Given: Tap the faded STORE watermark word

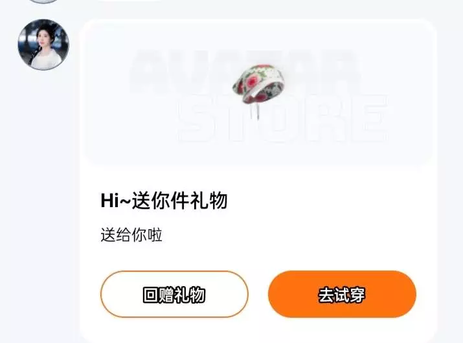Looking at the screenshot, I should click(283, 118).
